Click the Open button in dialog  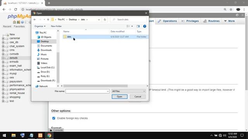(x=119, y=97)
